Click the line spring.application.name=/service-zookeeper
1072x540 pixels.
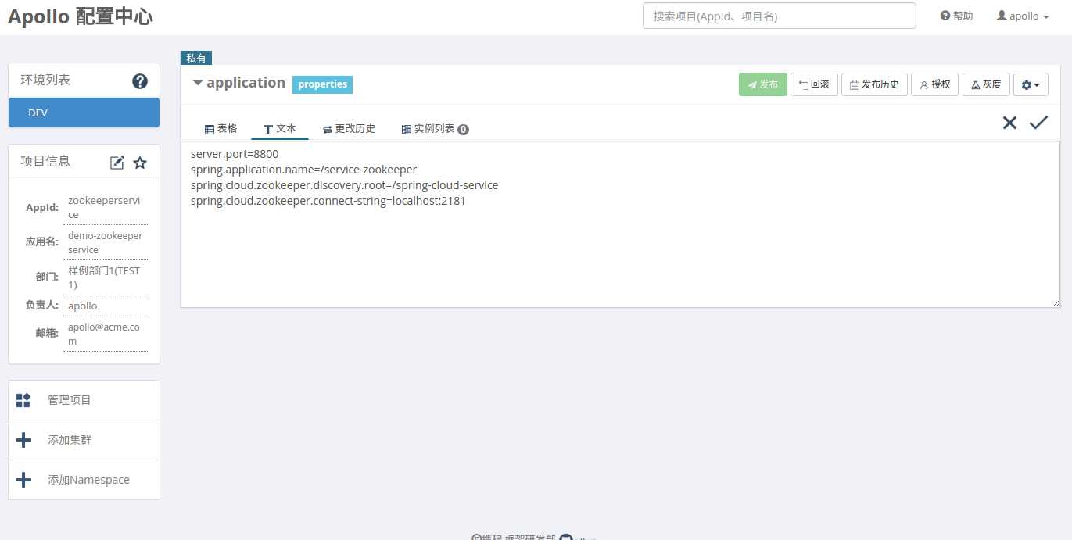point(303,170)
